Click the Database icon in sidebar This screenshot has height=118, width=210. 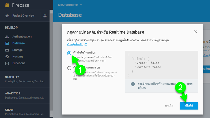pos(7,43)
